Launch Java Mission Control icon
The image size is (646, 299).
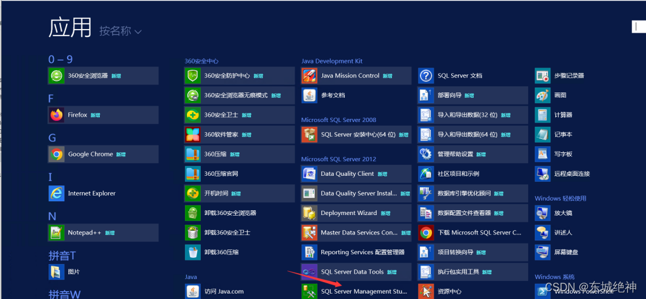click(x=310, y=76)
